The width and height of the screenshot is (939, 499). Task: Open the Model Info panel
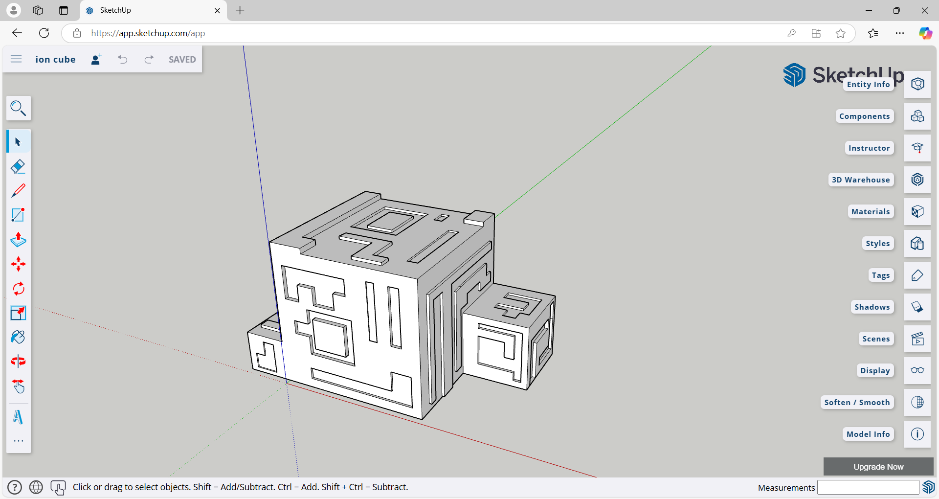click(917, 434)
